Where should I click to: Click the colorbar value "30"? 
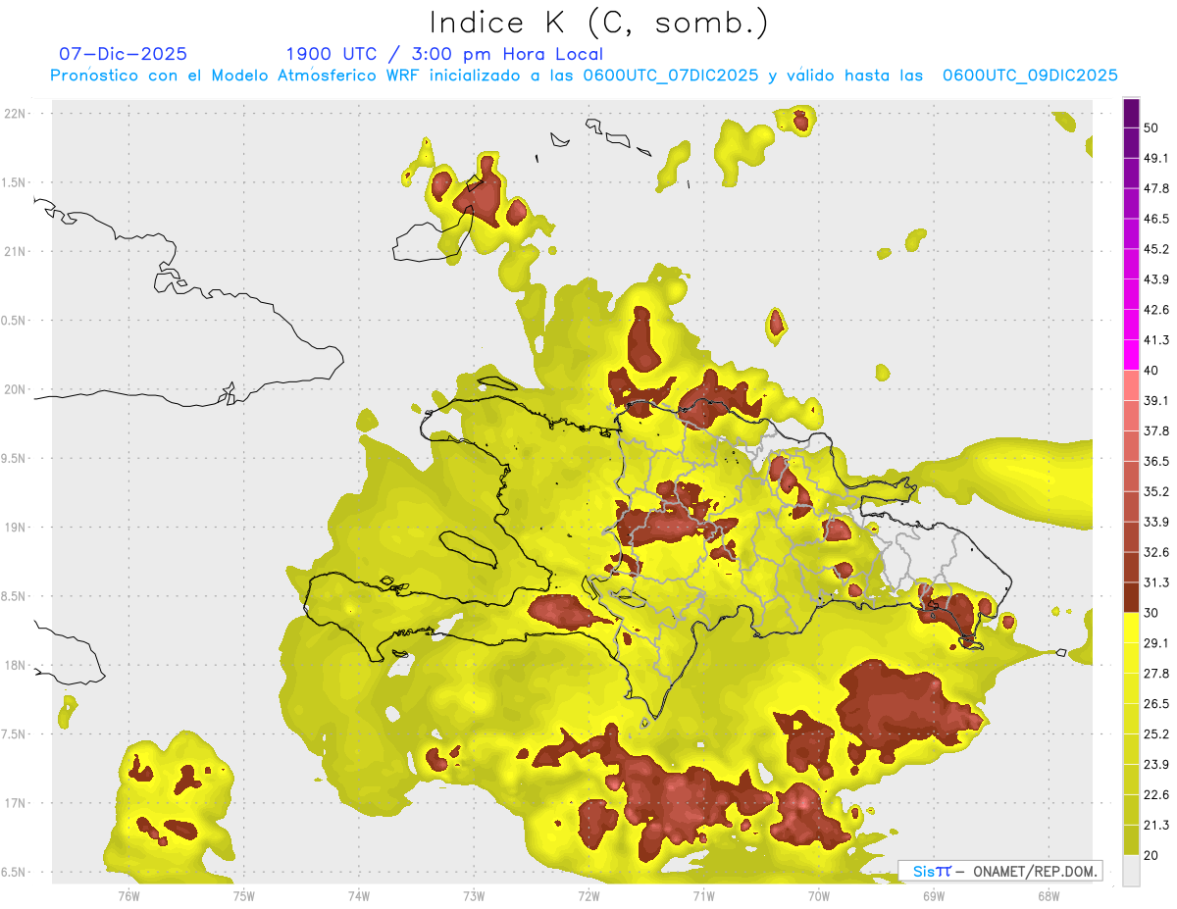(1151, 613)
